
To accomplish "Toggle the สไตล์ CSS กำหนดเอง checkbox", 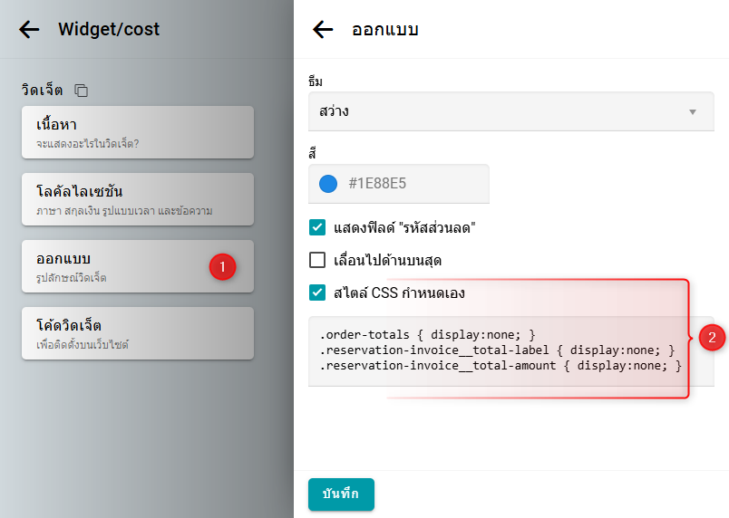I will point(317,292).
